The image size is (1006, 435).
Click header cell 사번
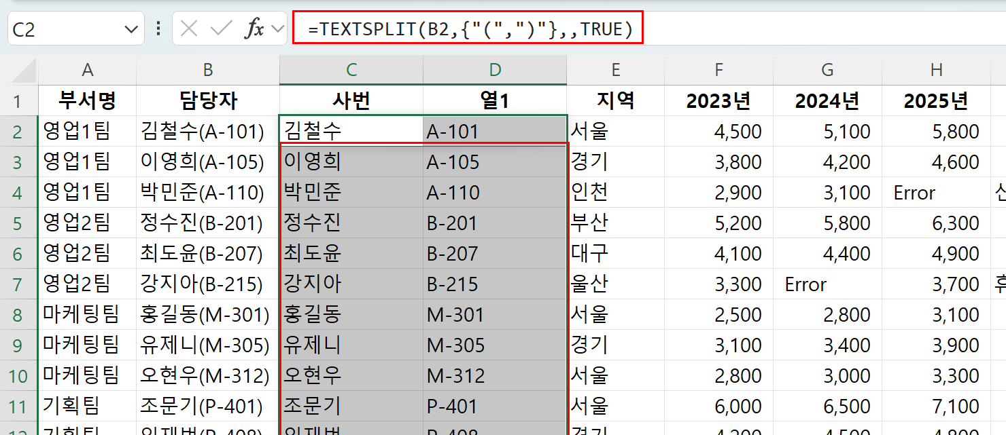click(x=351, y=101)
